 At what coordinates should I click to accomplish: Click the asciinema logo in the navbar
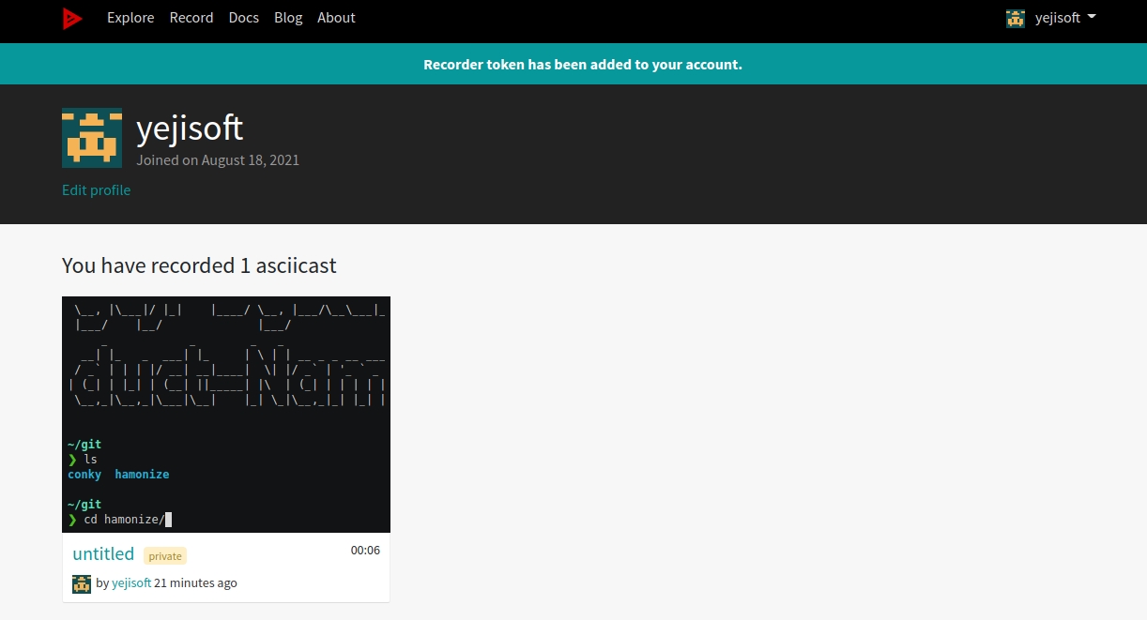(x=72, y=18)
